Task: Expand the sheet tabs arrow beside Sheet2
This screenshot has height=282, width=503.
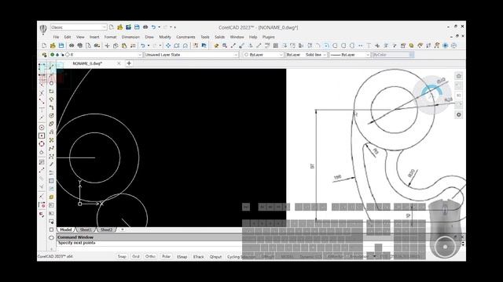Action: (x=123, y=230)
